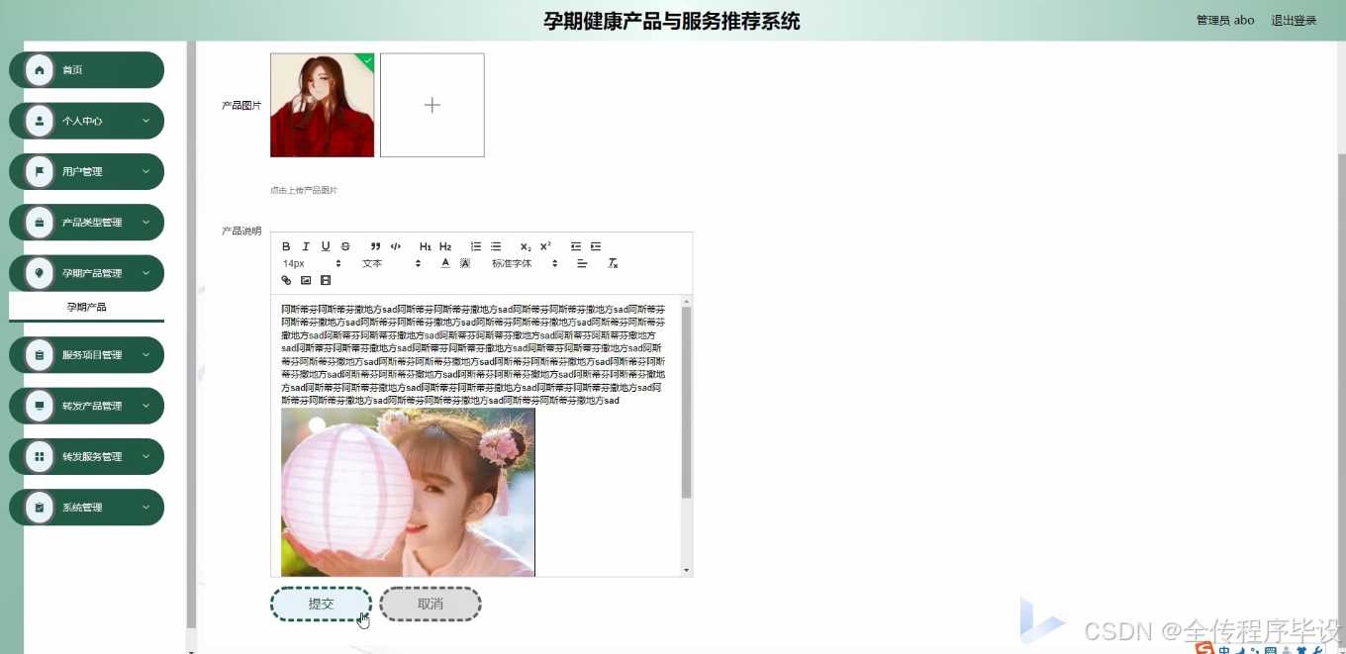
Task: Toggle strikethrough formatting in the editor
Action: click(345, 246)
